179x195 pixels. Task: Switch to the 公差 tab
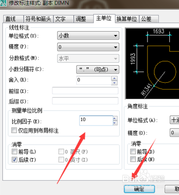[149, 19]
